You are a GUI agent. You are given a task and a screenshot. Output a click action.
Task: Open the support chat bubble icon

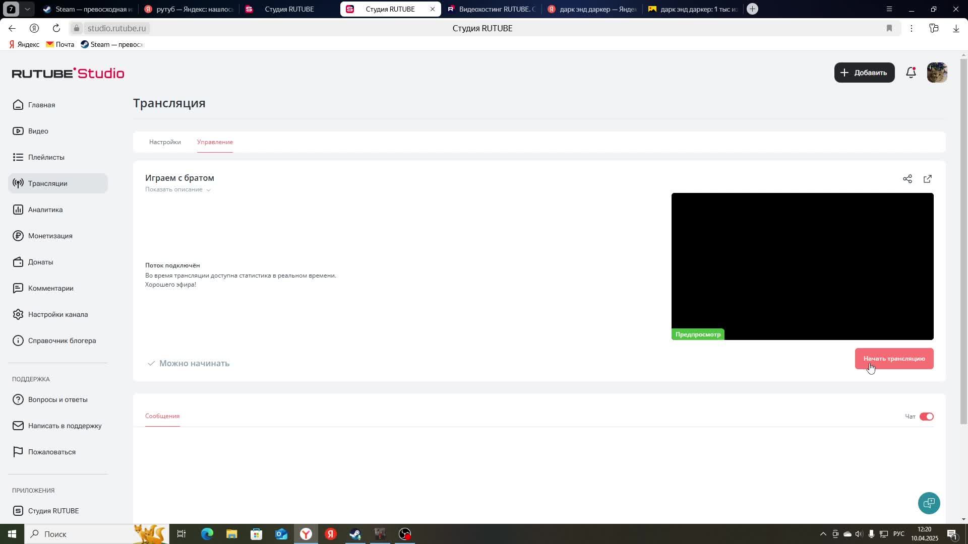[x=929, y=503]
